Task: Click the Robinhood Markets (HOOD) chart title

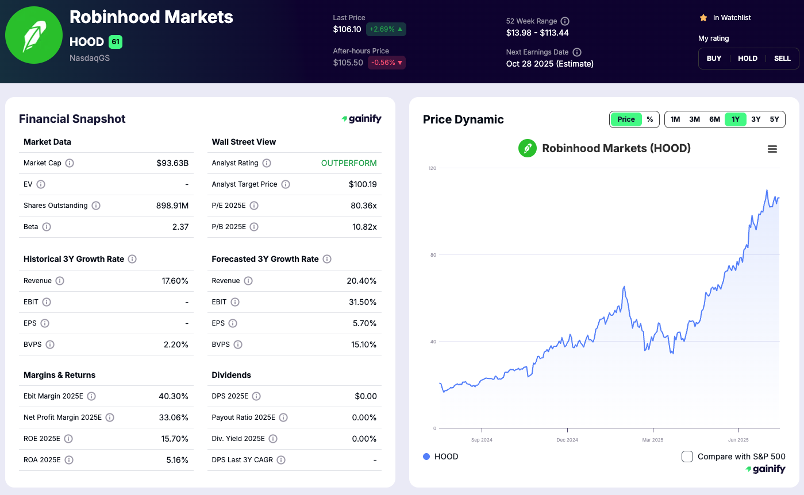Action: click(616, 148)
